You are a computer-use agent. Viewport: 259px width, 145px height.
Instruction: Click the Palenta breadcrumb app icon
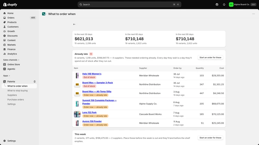pyautogui.click(x=44, y=14)
